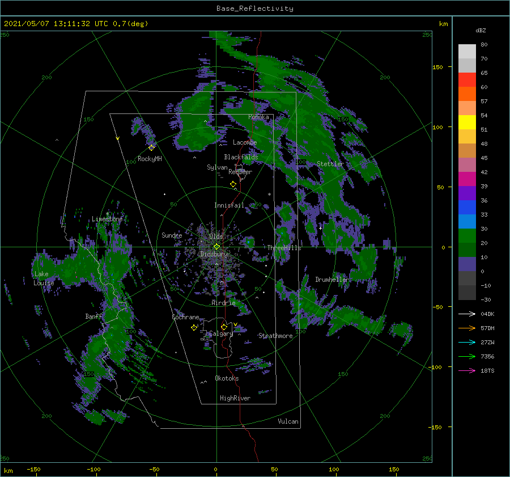Click the yellow radar site marker at center
The image size is (510, 477).
click(216, 247)
